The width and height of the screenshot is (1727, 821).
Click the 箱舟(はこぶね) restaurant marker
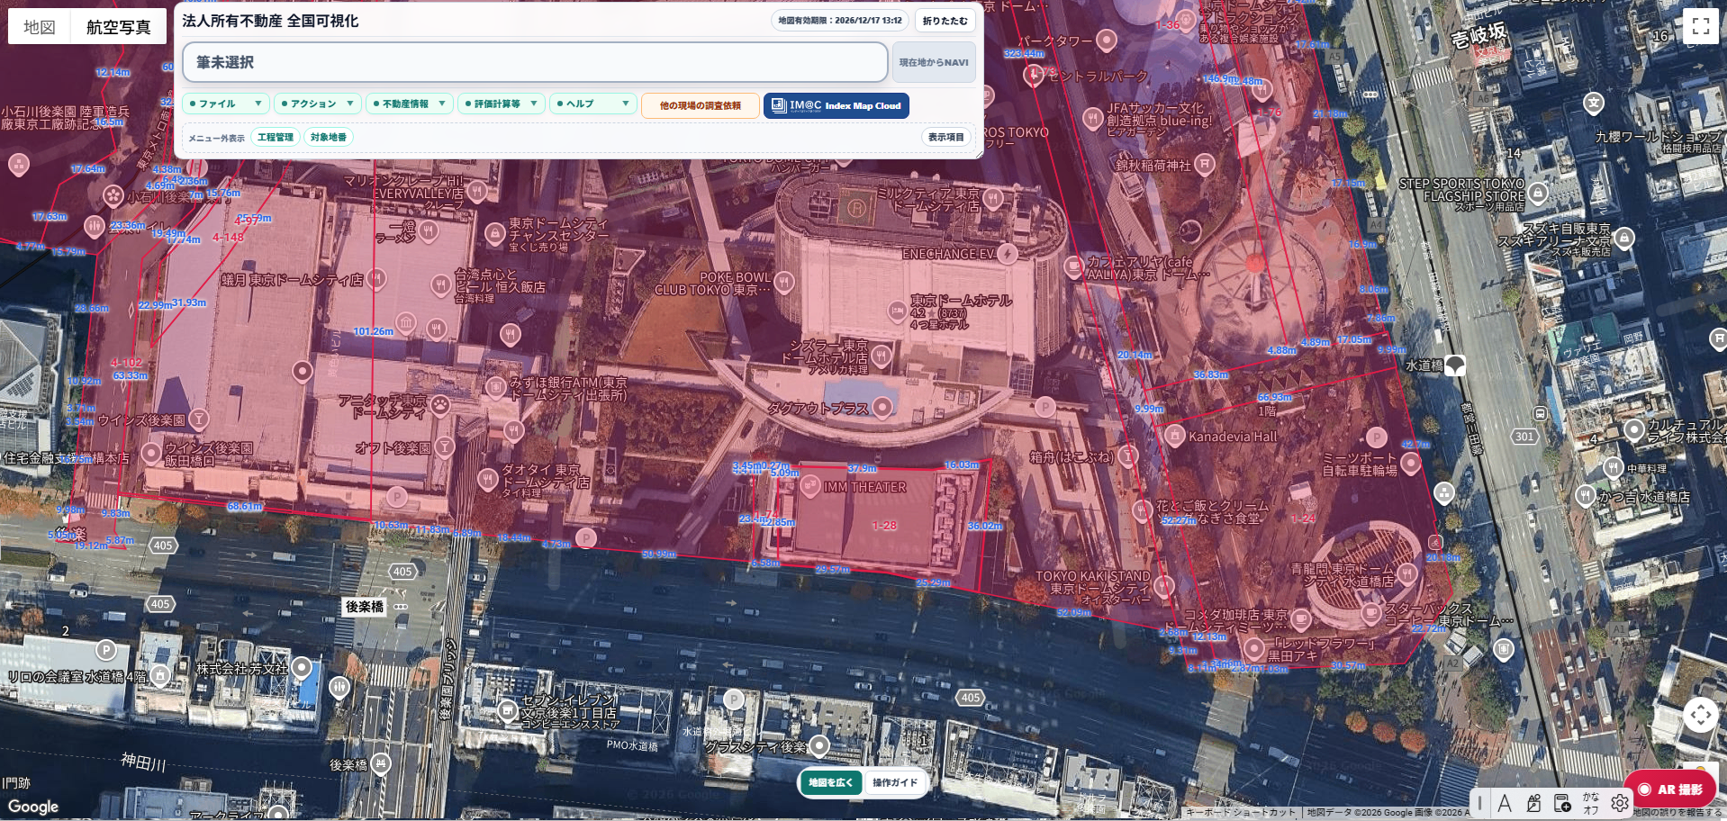coord(1127,456)
